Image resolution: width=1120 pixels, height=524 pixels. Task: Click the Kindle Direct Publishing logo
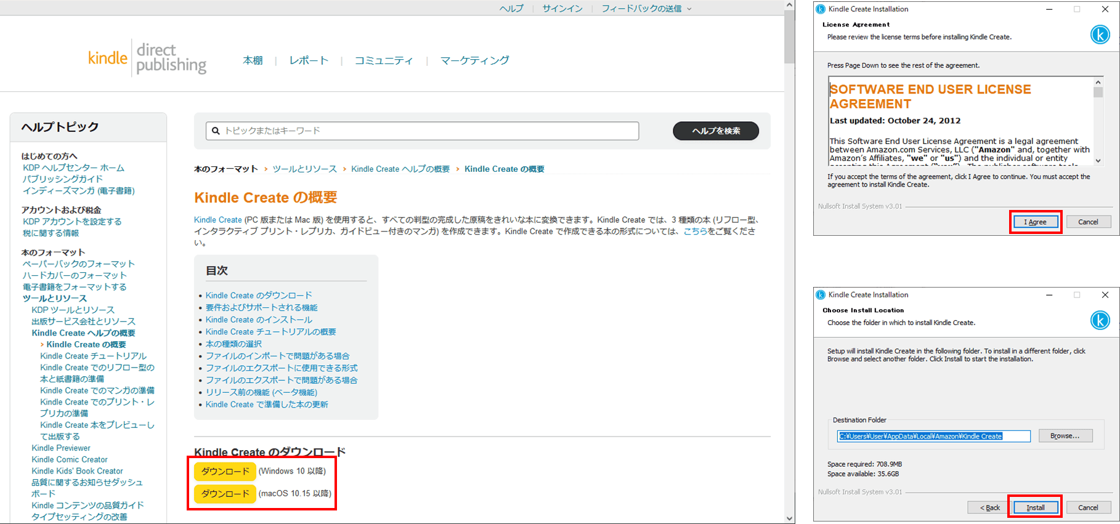click(148, 58)
